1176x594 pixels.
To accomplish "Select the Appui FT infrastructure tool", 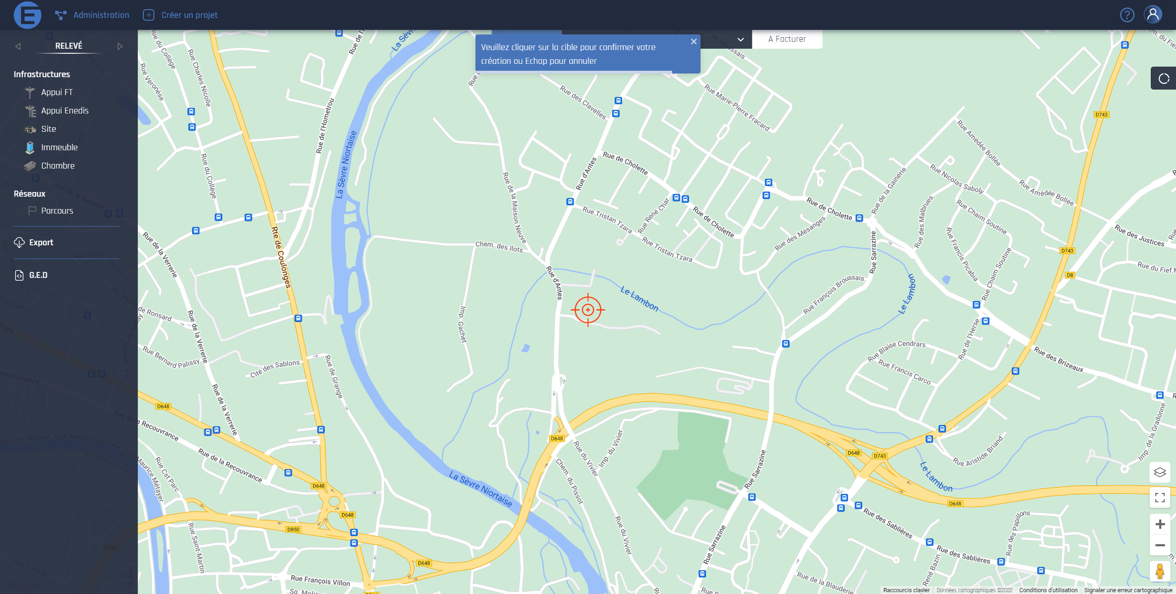I will [57, 92].
